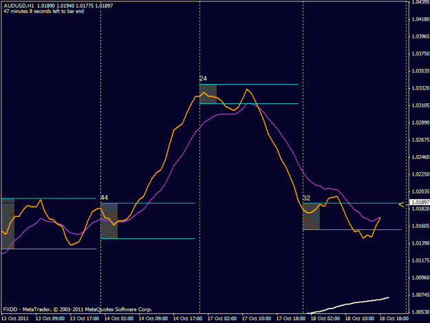Click time axis label '17 Oct 18:00'

(291, 319)
